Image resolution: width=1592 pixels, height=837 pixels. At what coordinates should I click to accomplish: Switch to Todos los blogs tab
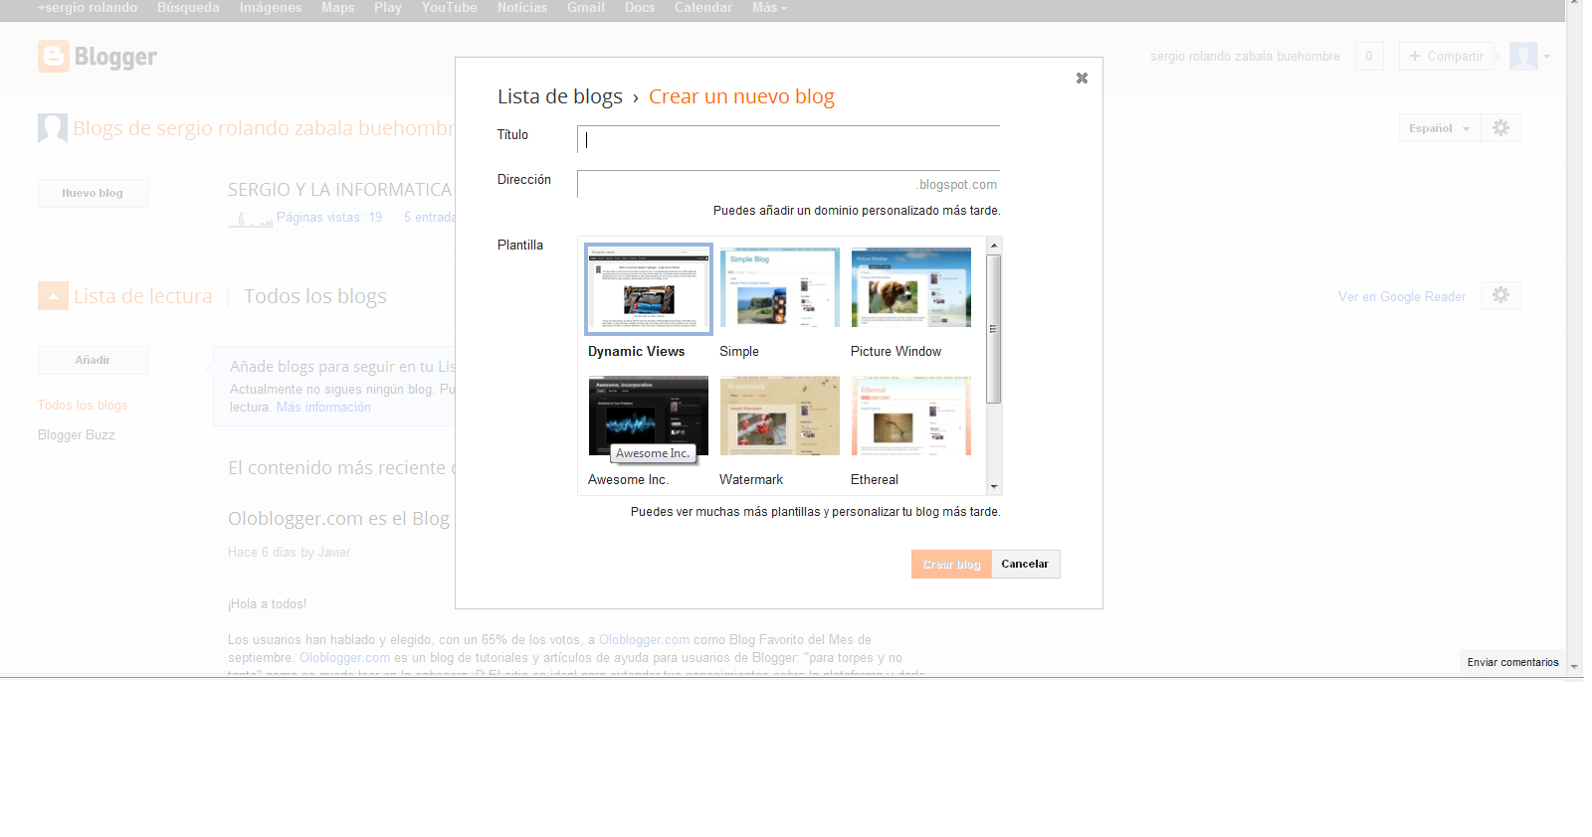[315, 296]
